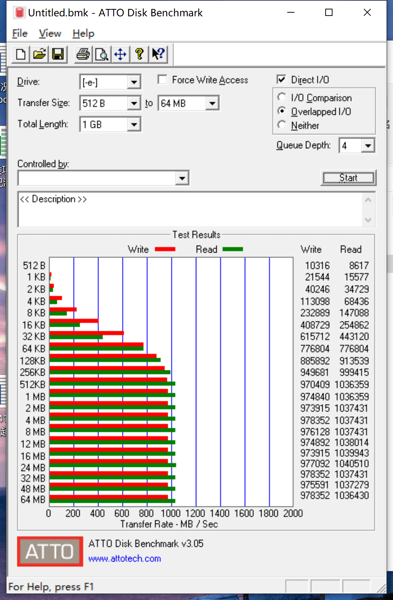Click the four-arrow move icon in toolbar
Viewport: 393px width, 600px height.
coord(120,54)
